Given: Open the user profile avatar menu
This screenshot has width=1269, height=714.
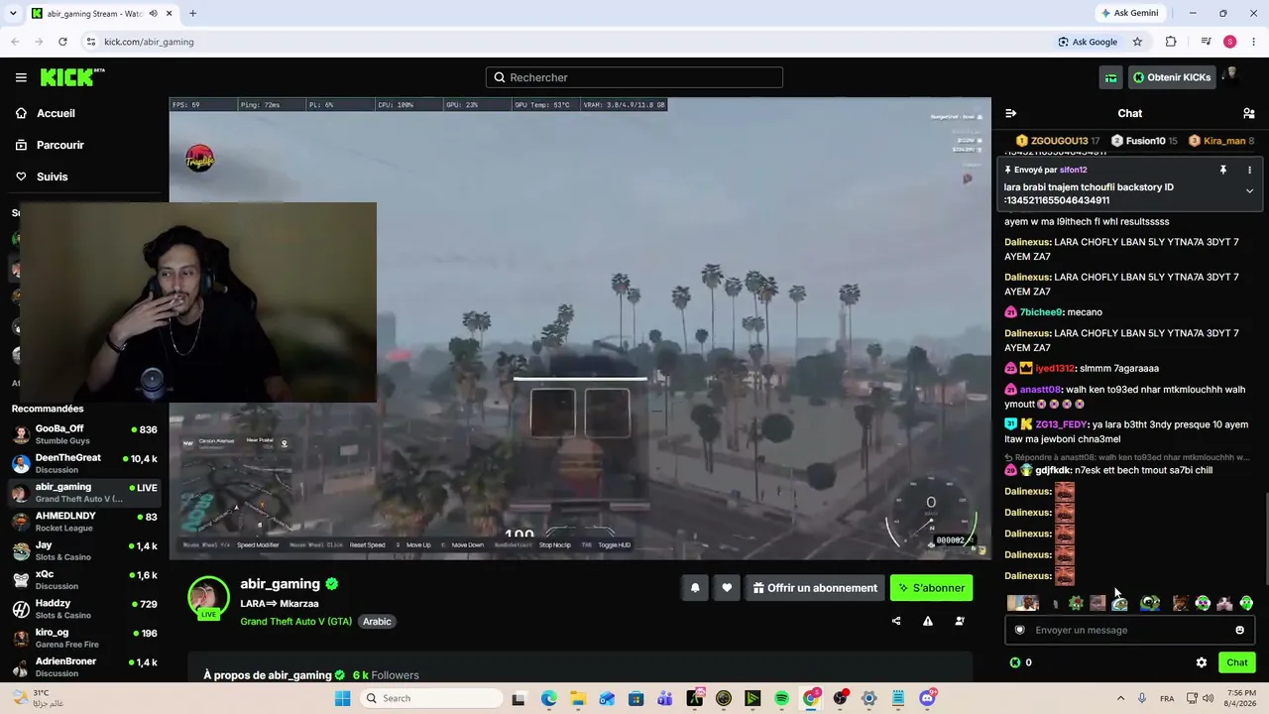Looking at the screenshot, I should pyautogui.click(x=1231, y=76).
